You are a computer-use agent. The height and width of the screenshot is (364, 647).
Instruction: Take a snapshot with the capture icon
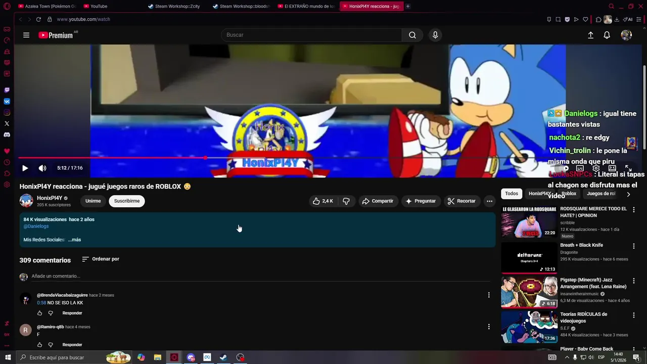[558, 19]
